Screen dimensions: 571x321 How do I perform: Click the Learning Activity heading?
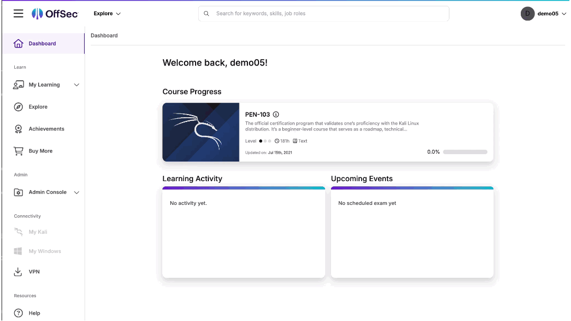(x=192, y=178)
